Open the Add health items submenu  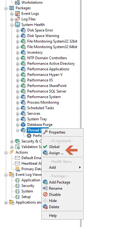pyautogui.click(x=63, y=167)
